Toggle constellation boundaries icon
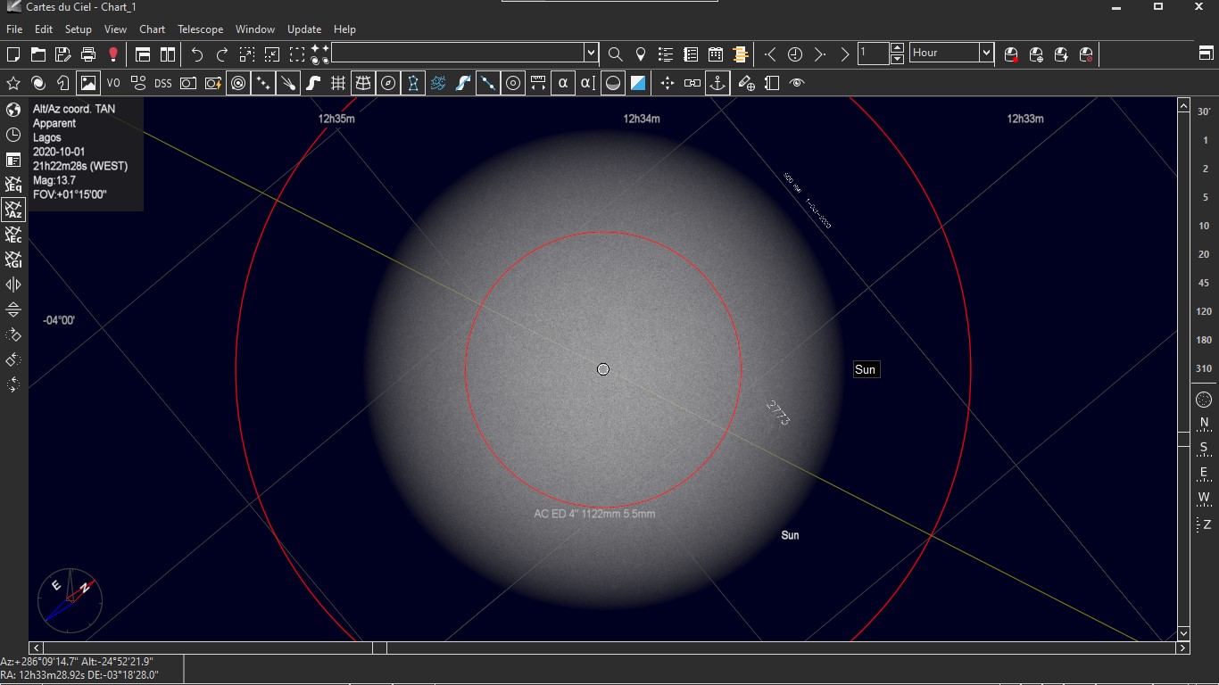The image size is (1219, 685). (438, 83)
